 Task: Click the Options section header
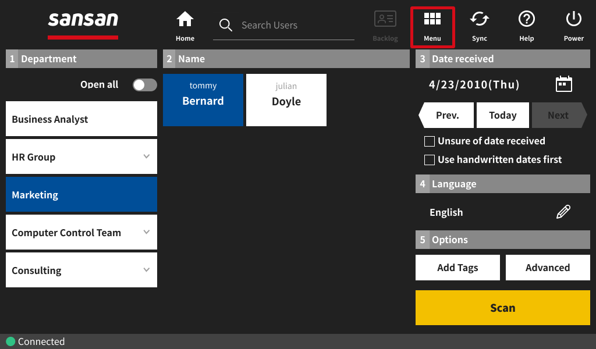point(502,240)
